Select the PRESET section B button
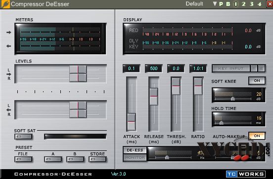The height and width of the screenshot is (179, 273). click(x=75, y=159)
